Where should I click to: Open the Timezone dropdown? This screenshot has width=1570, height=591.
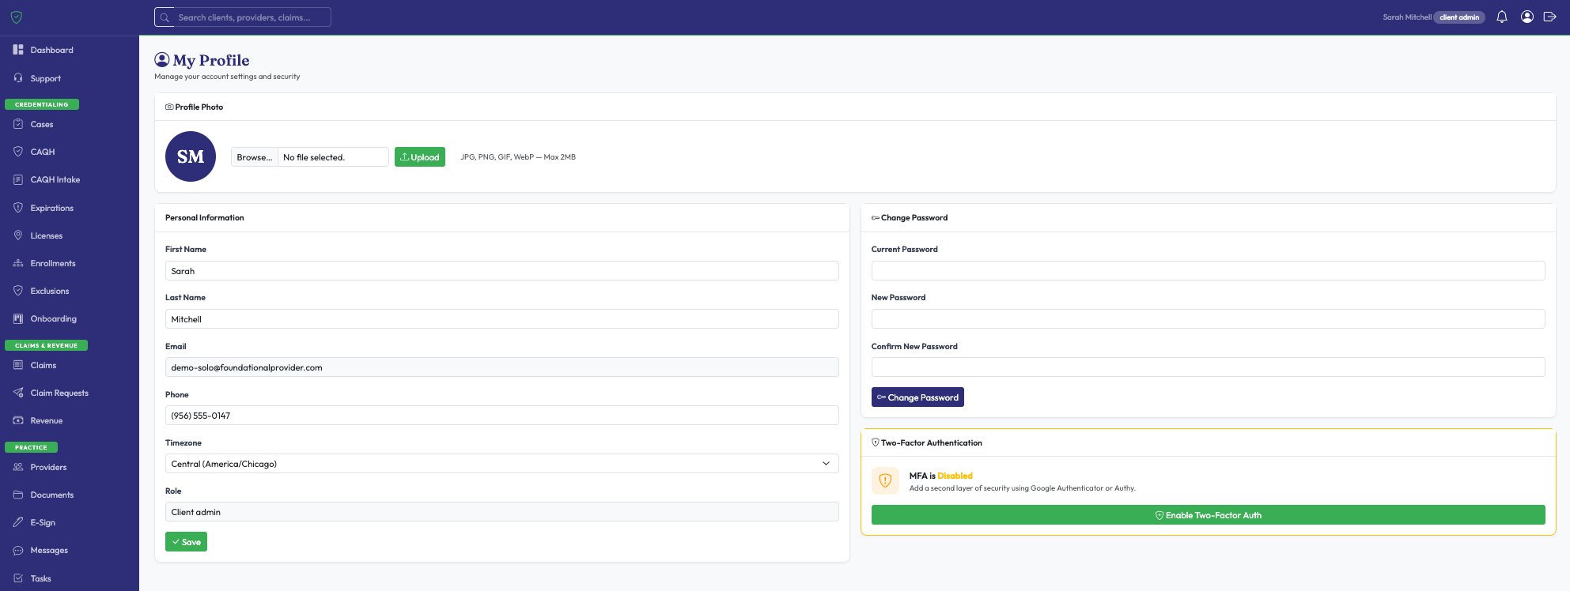pyautogui.click(x=501, y=464)
